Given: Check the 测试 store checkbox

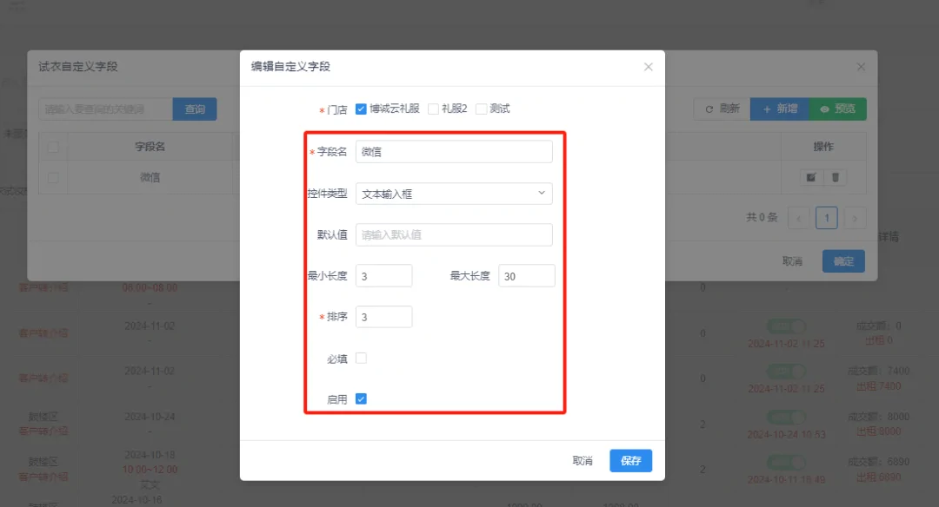Looking at the screenshot, I should [482, 109].
